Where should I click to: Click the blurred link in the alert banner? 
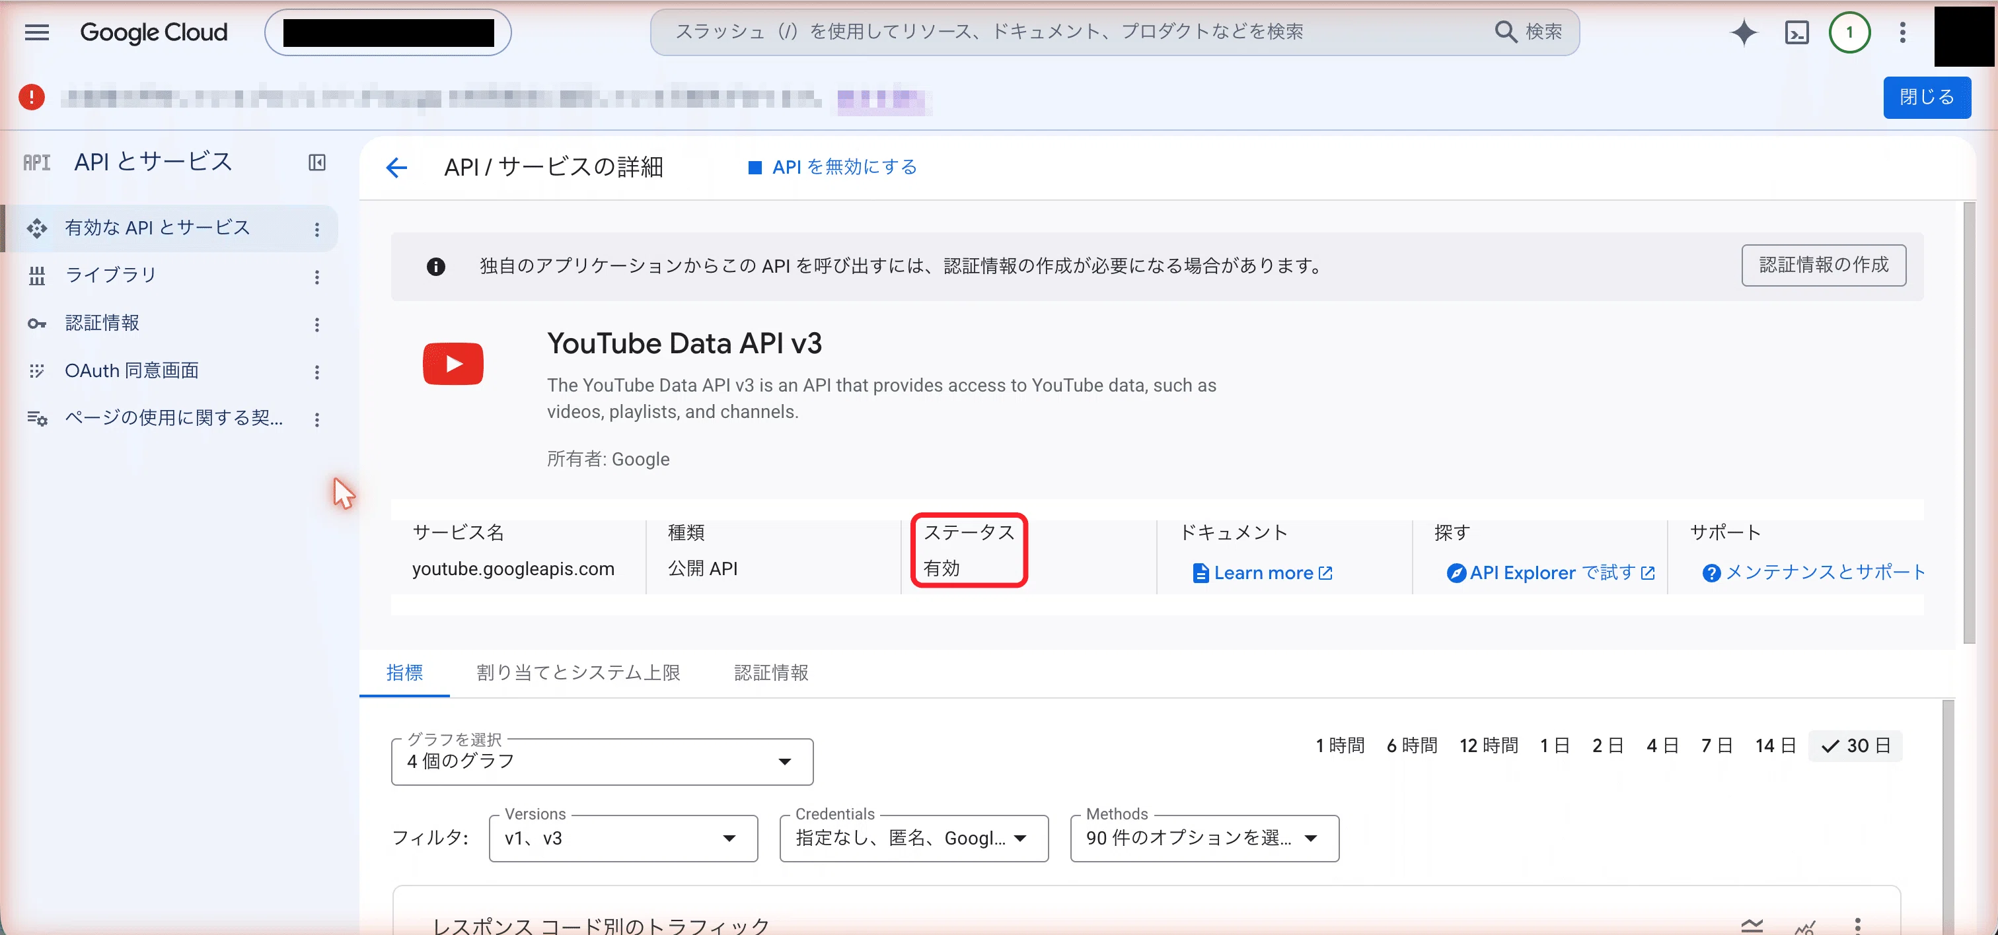coord(882,99)
